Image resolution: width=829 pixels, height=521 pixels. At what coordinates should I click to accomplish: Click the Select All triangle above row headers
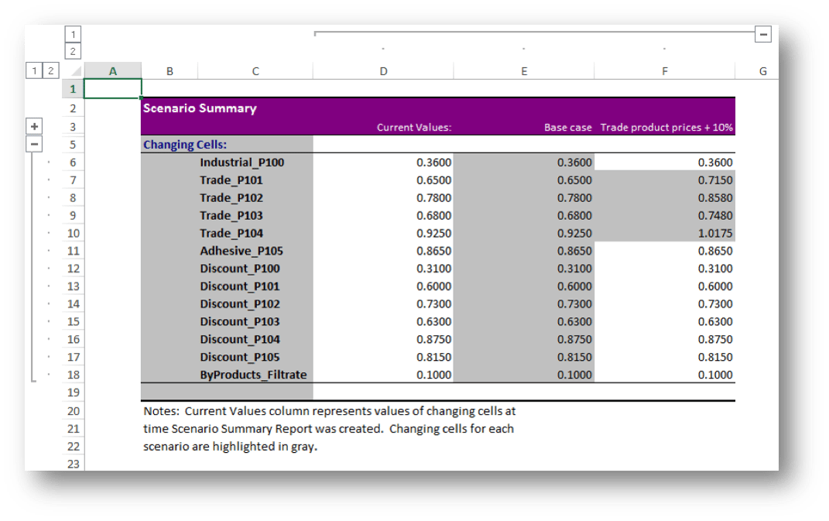tap(74, 70)
